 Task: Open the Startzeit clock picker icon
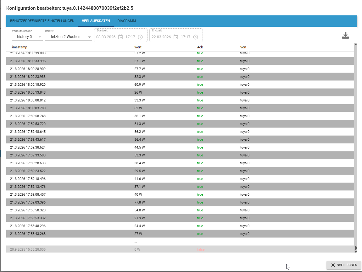(140, 37)
